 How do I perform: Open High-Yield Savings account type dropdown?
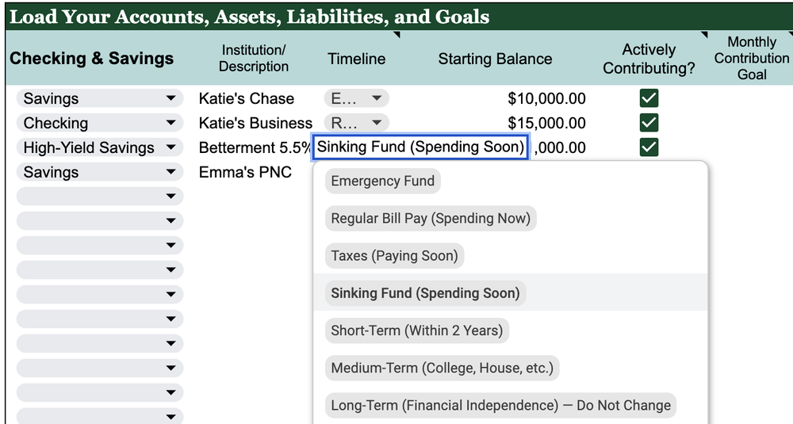click(x=171, y=147)
